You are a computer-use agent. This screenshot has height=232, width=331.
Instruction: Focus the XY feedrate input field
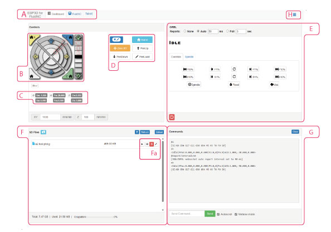(x=50, y=117)
